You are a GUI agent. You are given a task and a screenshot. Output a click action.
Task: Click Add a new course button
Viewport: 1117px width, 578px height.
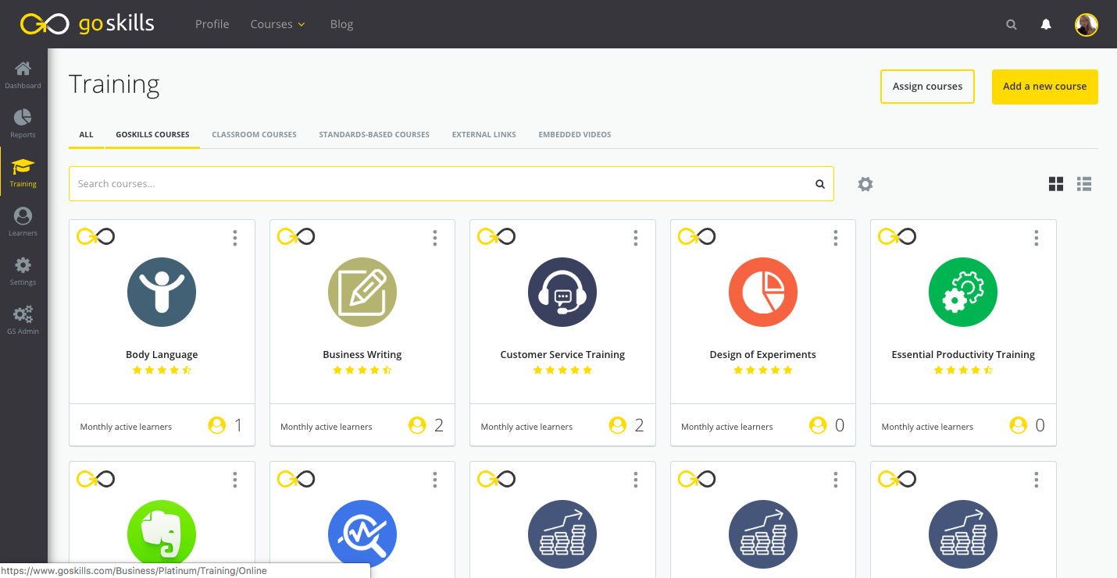point(1045,87)
